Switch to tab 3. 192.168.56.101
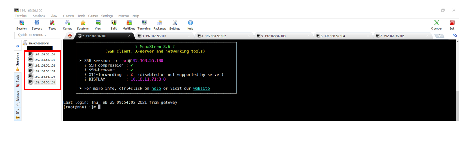 [x=164, y=36]
